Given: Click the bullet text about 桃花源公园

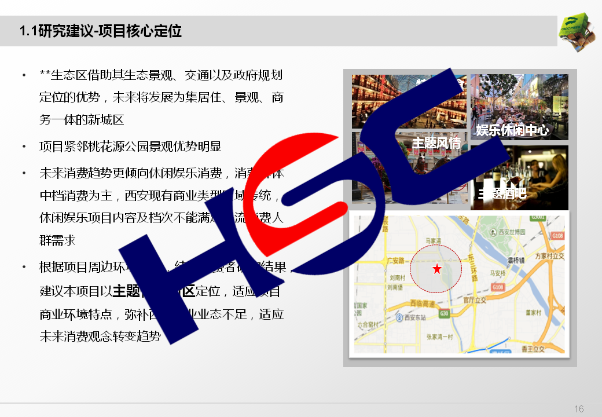Looking at the screenshot, I should click(130, 147).
